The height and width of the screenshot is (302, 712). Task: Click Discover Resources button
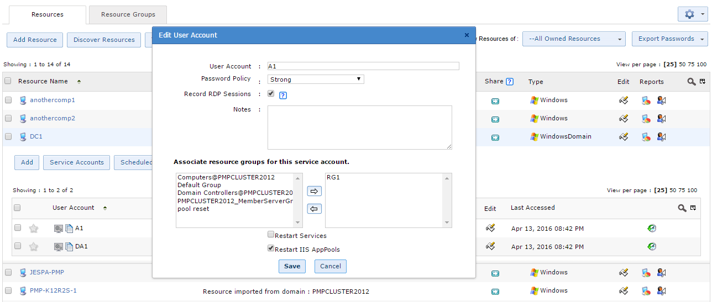tap(104, 40)
